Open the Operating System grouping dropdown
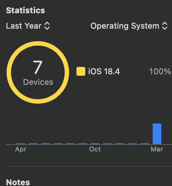Viewport: 172px width, 186px height. pyautogui.click(x=129, y=26)
